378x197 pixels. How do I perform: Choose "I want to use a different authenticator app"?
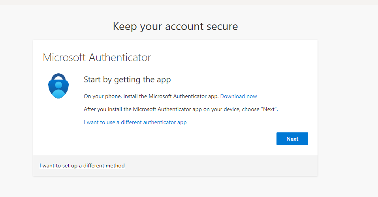point(135,122)
